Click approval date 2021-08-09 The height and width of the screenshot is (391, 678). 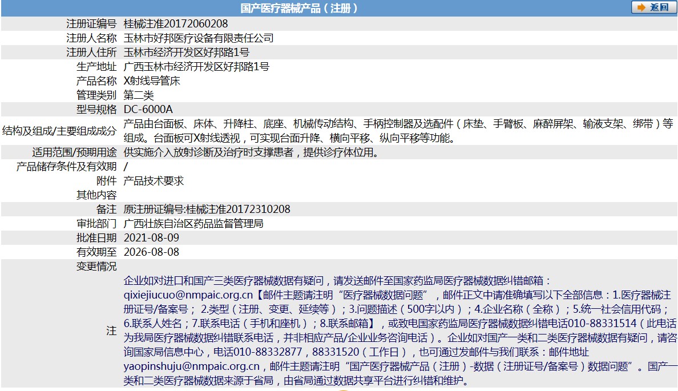[151, 238]
